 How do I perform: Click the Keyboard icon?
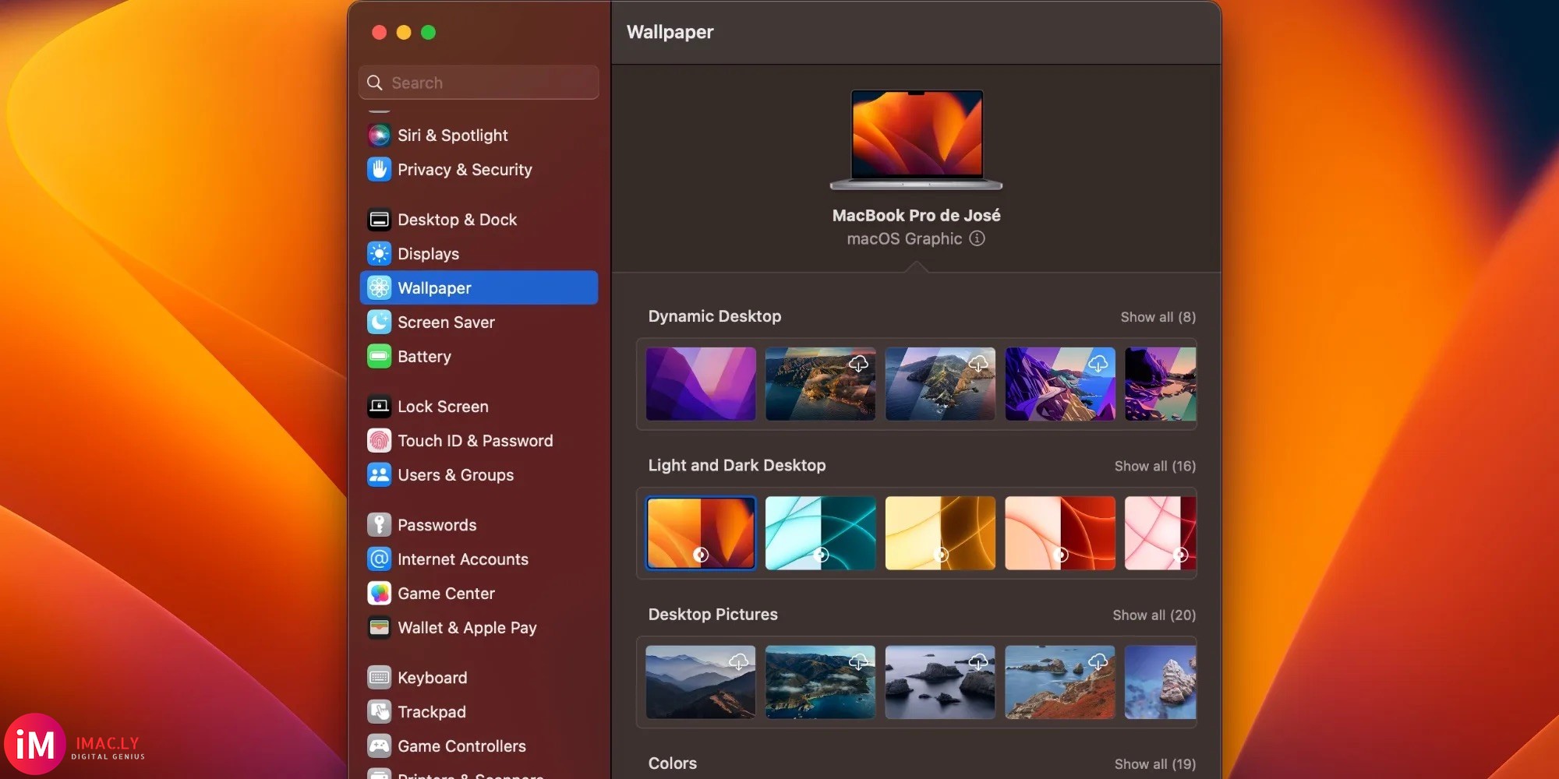coord(379,678)
